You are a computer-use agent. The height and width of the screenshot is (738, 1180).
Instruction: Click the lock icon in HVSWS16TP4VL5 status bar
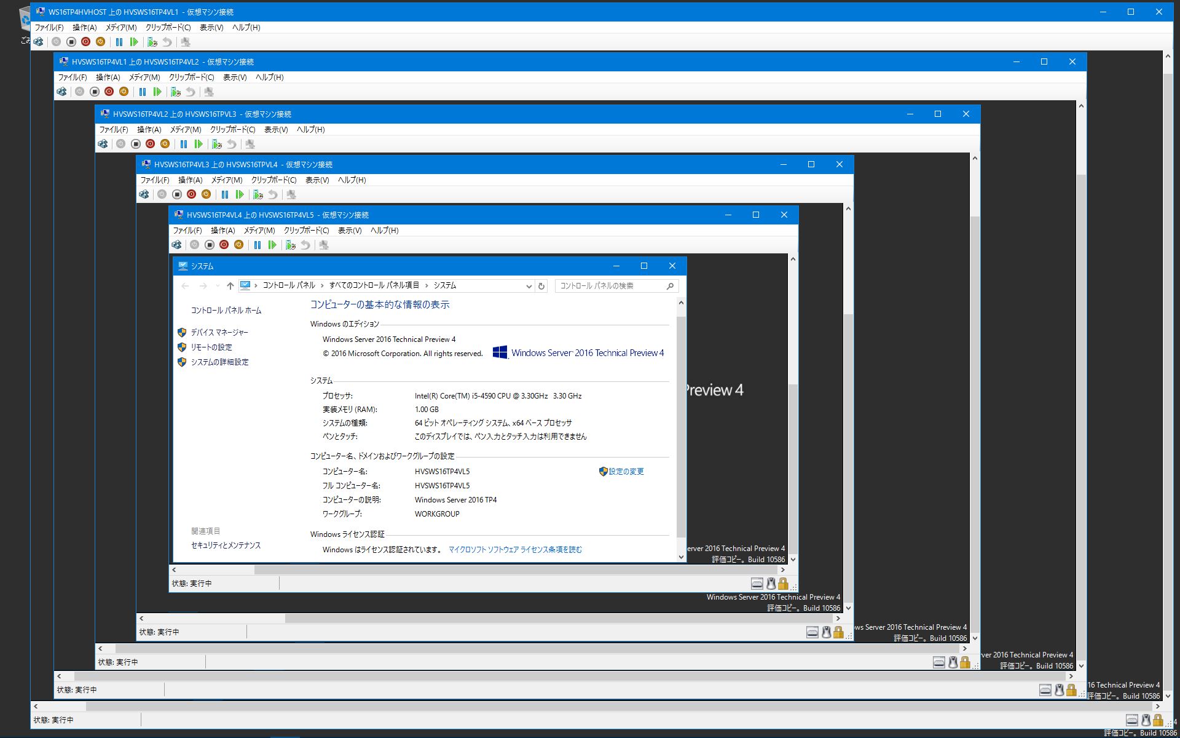[783, 584]
